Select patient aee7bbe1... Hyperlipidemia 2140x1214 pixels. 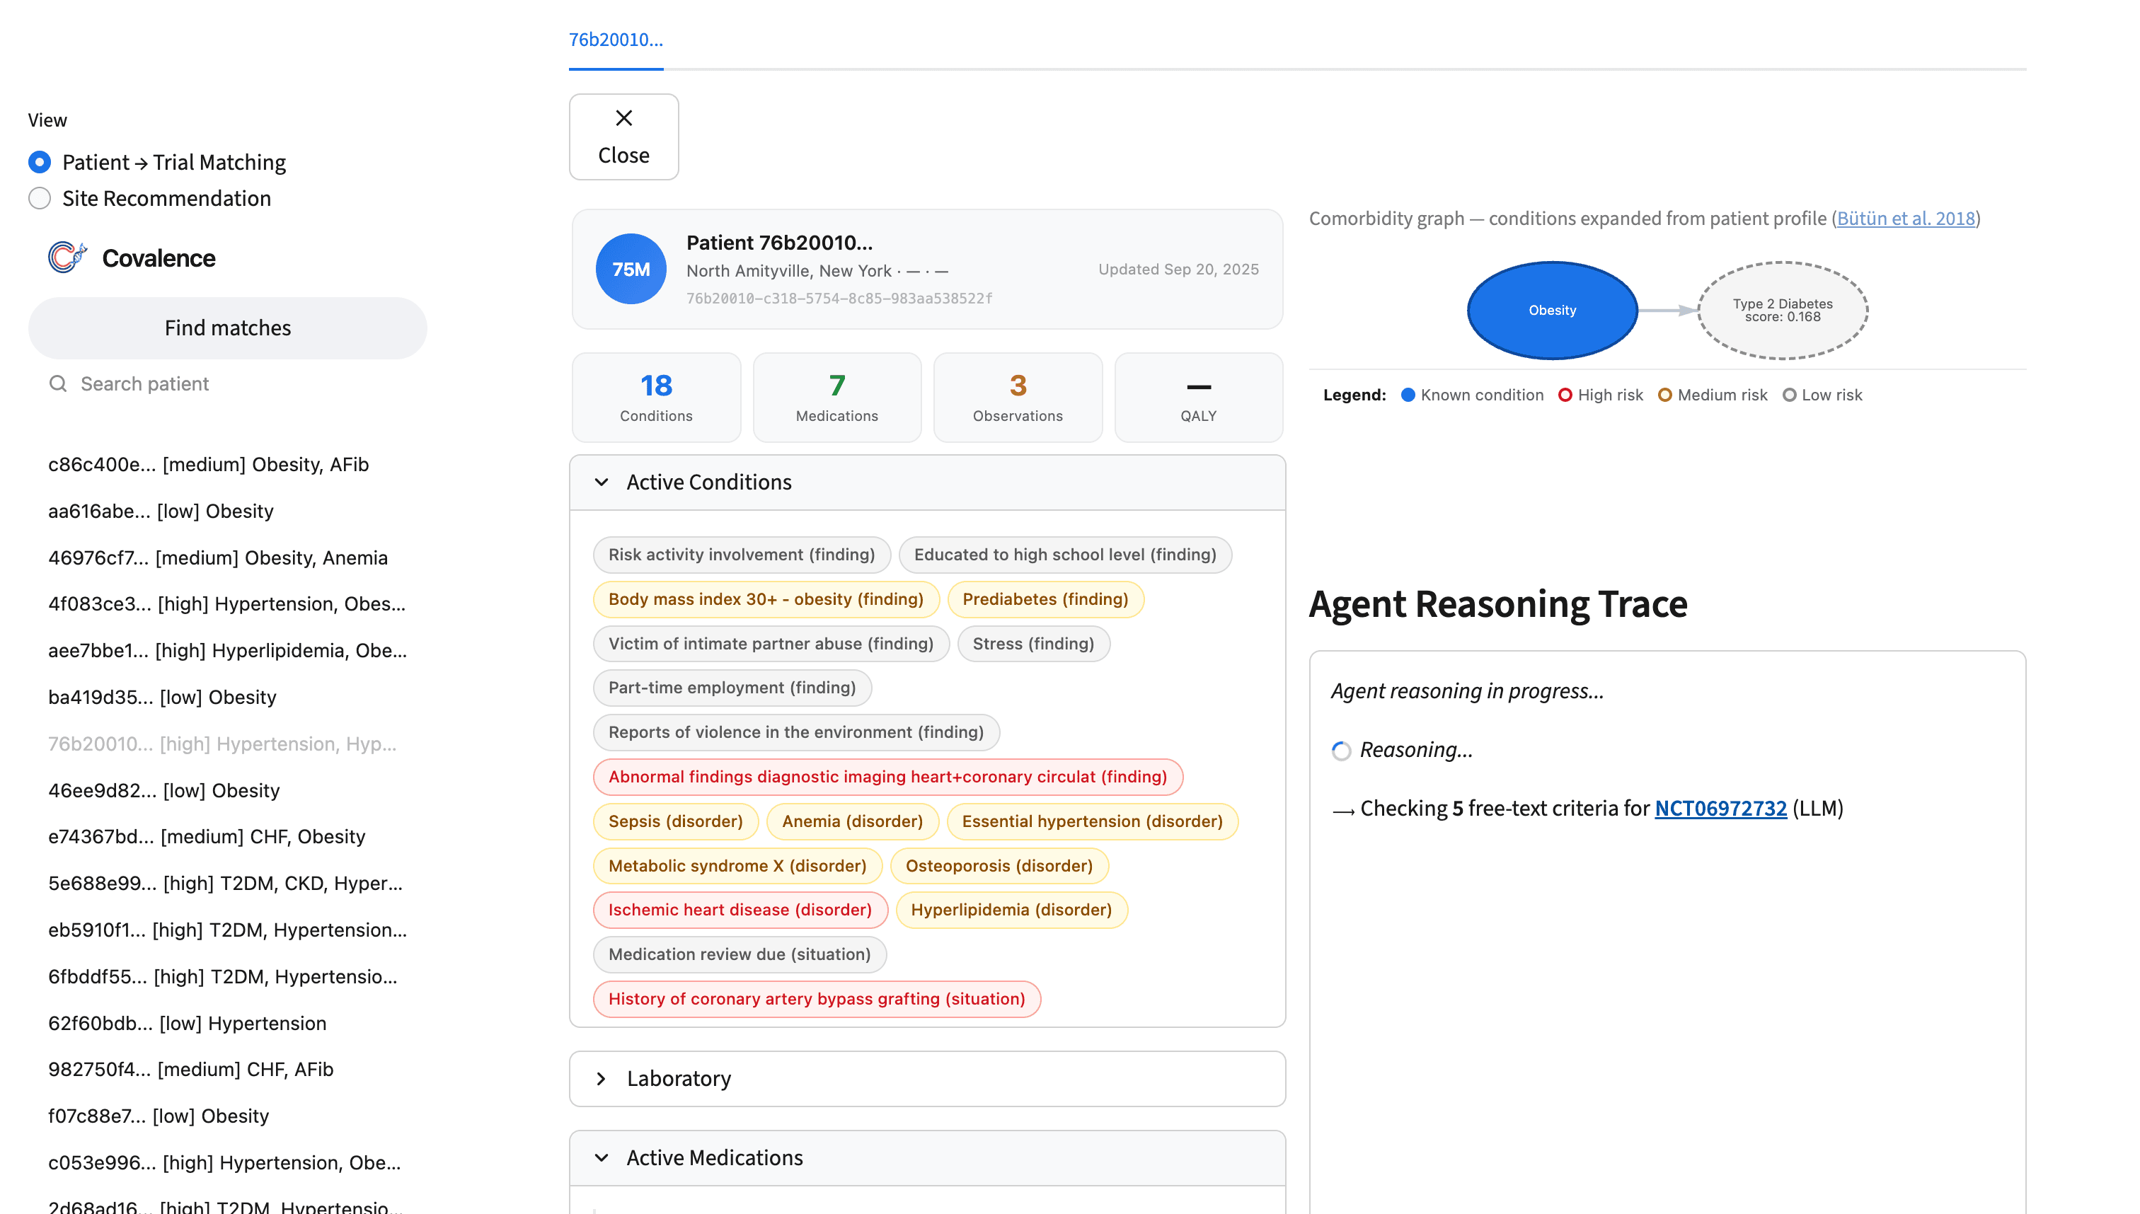(228, 650)
